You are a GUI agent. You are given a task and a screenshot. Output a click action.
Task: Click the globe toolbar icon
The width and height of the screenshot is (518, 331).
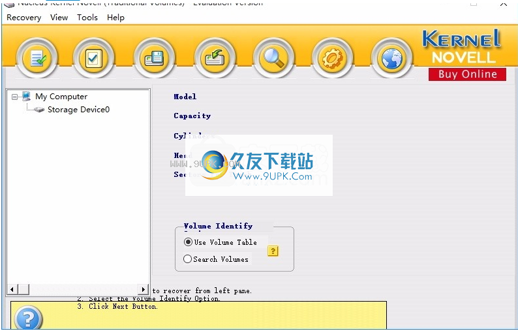coord(392,59)
